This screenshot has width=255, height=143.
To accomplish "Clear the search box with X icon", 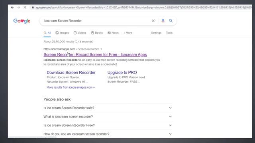I will point(153,21).
